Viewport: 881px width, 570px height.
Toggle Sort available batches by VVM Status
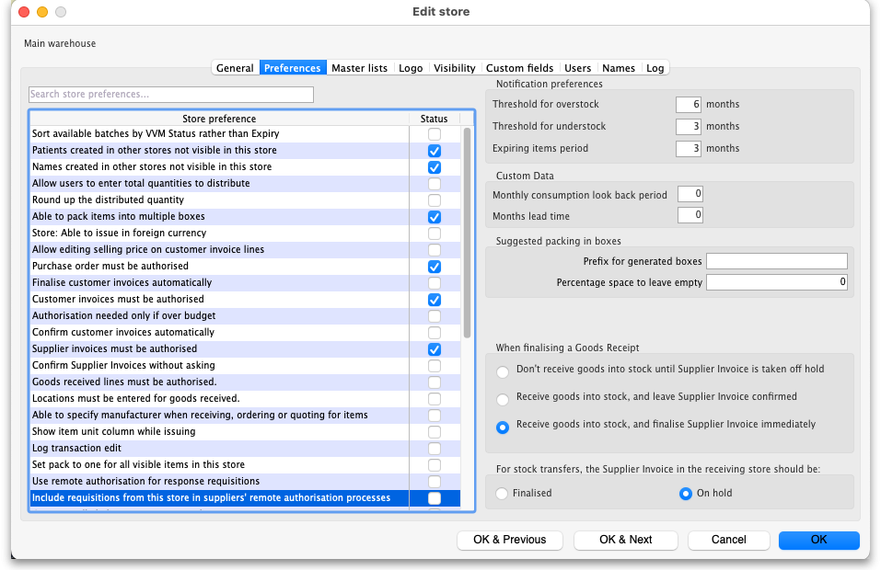coord(435,134)
